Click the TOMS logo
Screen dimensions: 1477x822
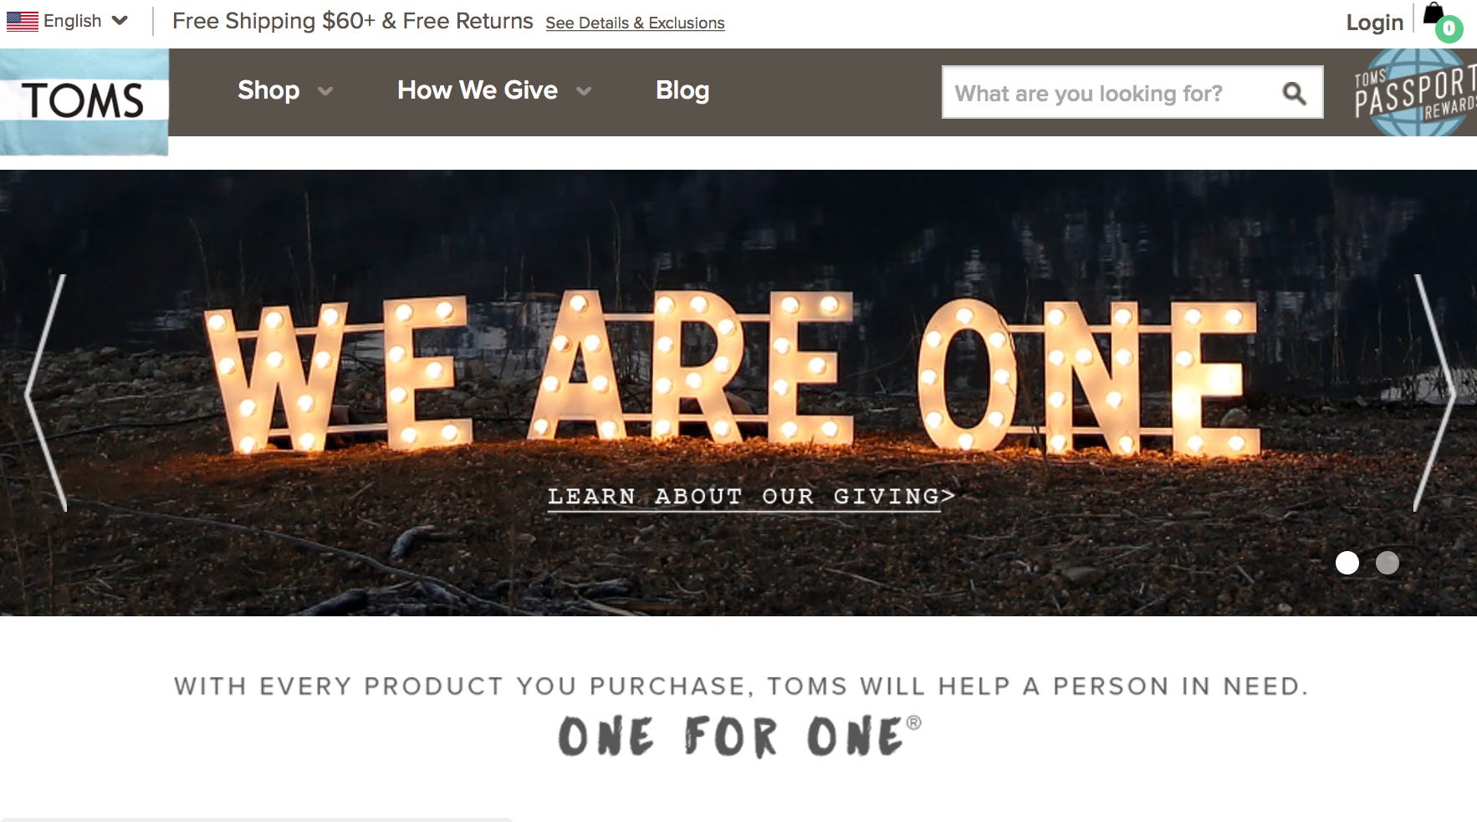click(x=84, y=101)
